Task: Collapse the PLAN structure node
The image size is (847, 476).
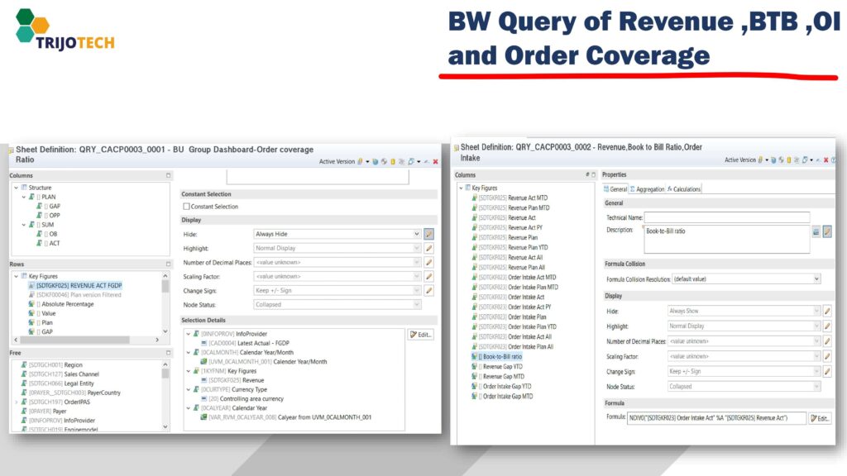Action: (24, 198)
